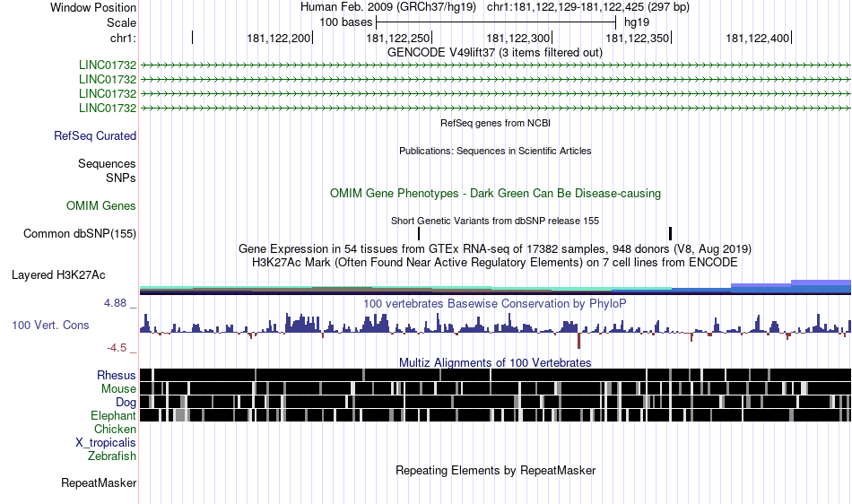Click the OMIM Genes track label
Viewport: 852px width, 504px height.
101,206
